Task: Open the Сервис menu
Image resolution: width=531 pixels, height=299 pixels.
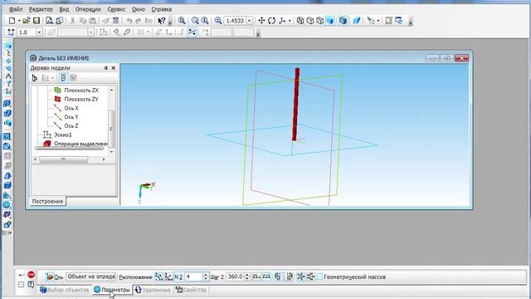Action: tap(116, 9)
